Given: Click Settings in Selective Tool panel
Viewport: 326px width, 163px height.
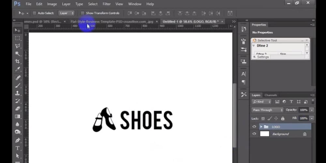Looking at the screenshot, I should point(263,57).
